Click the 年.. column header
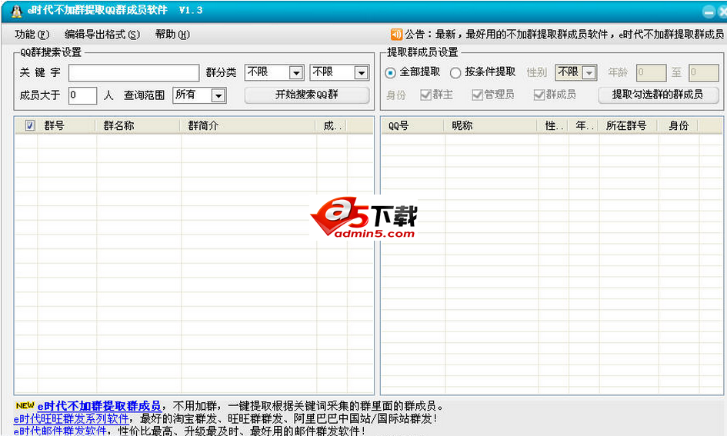 pos(583,125)
